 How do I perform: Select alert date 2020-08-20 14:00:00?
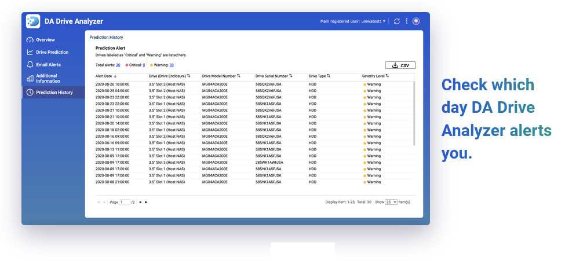pos(112,123)
